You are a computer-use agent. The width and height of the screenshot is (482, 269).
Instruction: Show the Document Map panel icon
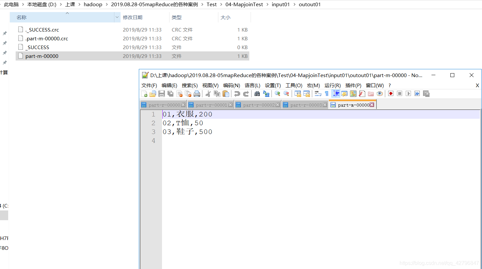pyautogui.click(x=353, y=94)
